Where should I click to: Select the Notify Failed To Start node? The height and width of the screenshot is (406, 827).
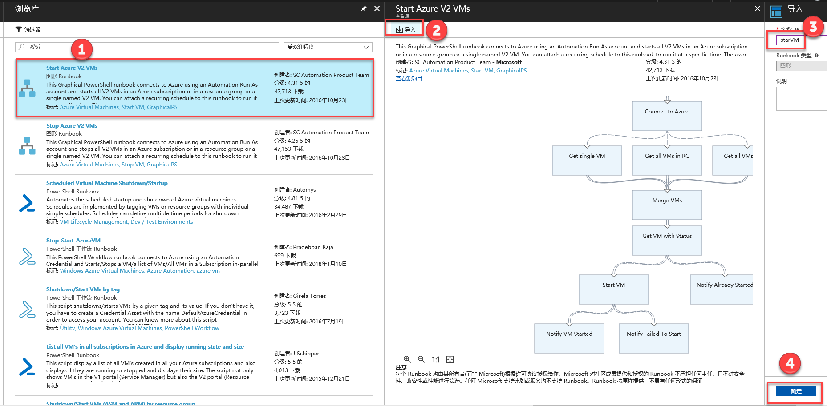(654, 338)
